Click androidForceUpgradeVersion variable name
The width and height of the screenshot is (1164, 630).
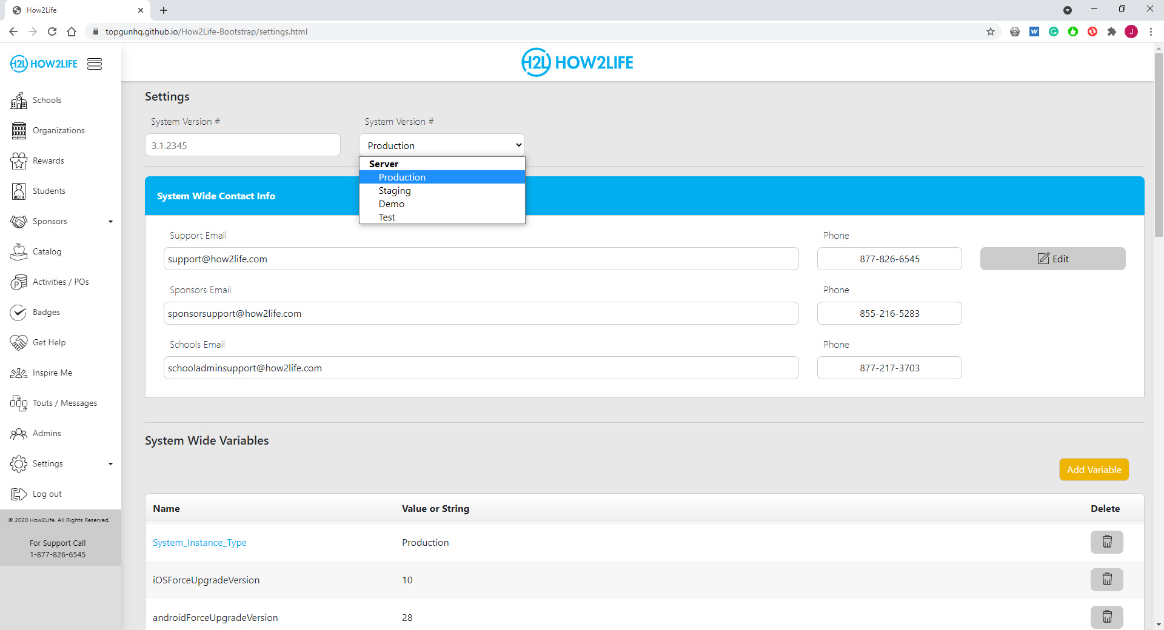point(215,618)
